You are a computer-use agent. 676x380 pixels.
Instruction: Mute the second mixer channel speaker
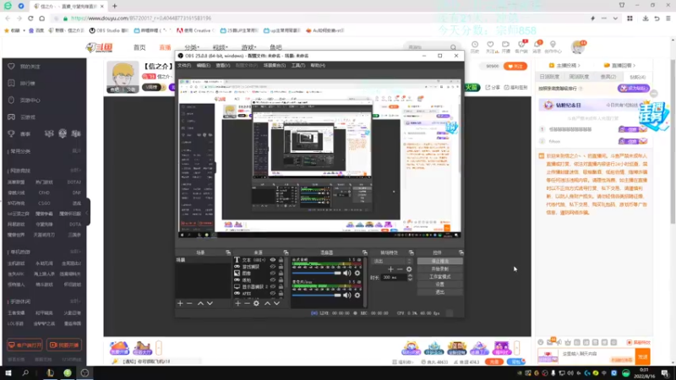click(x=347, y=295)
